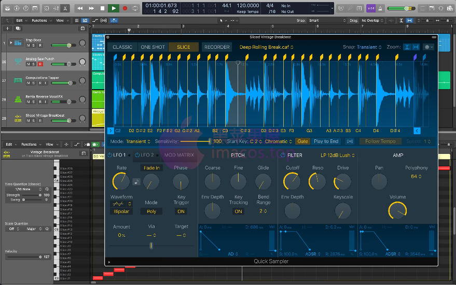The width and height of the screenshot is (456, 285).
Task: Switch Quick Sampler to the ONE SHOT tab
Action: coord(153,47)
